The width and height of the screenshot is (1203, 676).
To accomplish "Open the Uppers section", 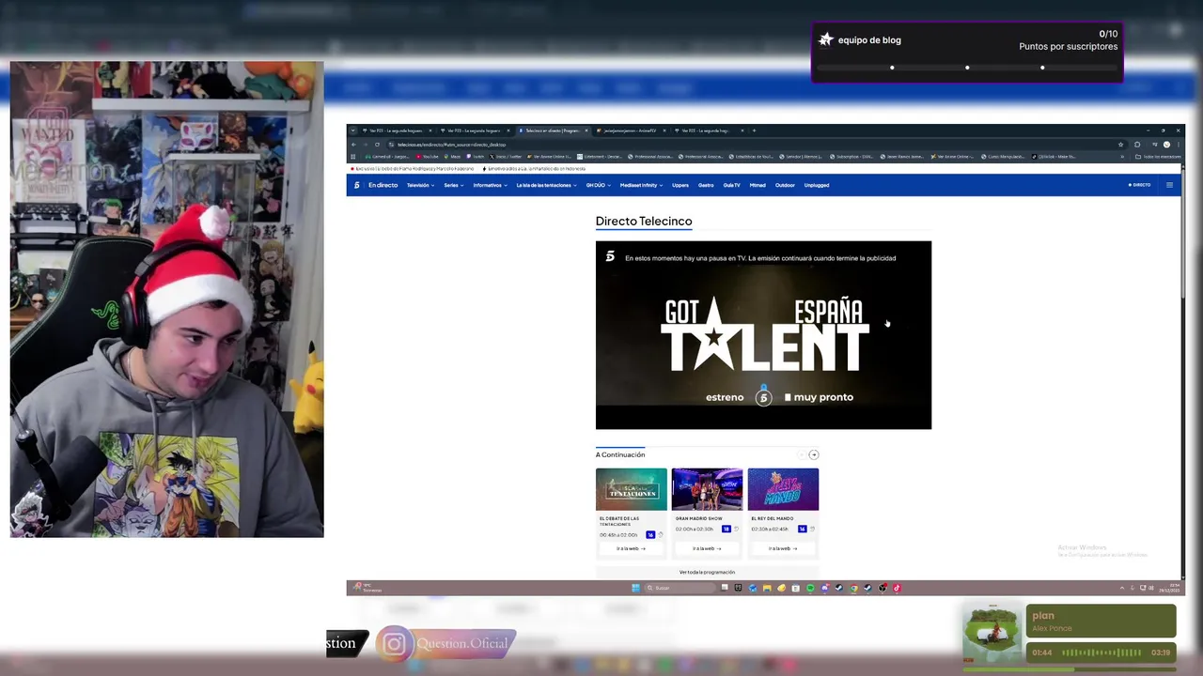I will click(x=680, y=185).
